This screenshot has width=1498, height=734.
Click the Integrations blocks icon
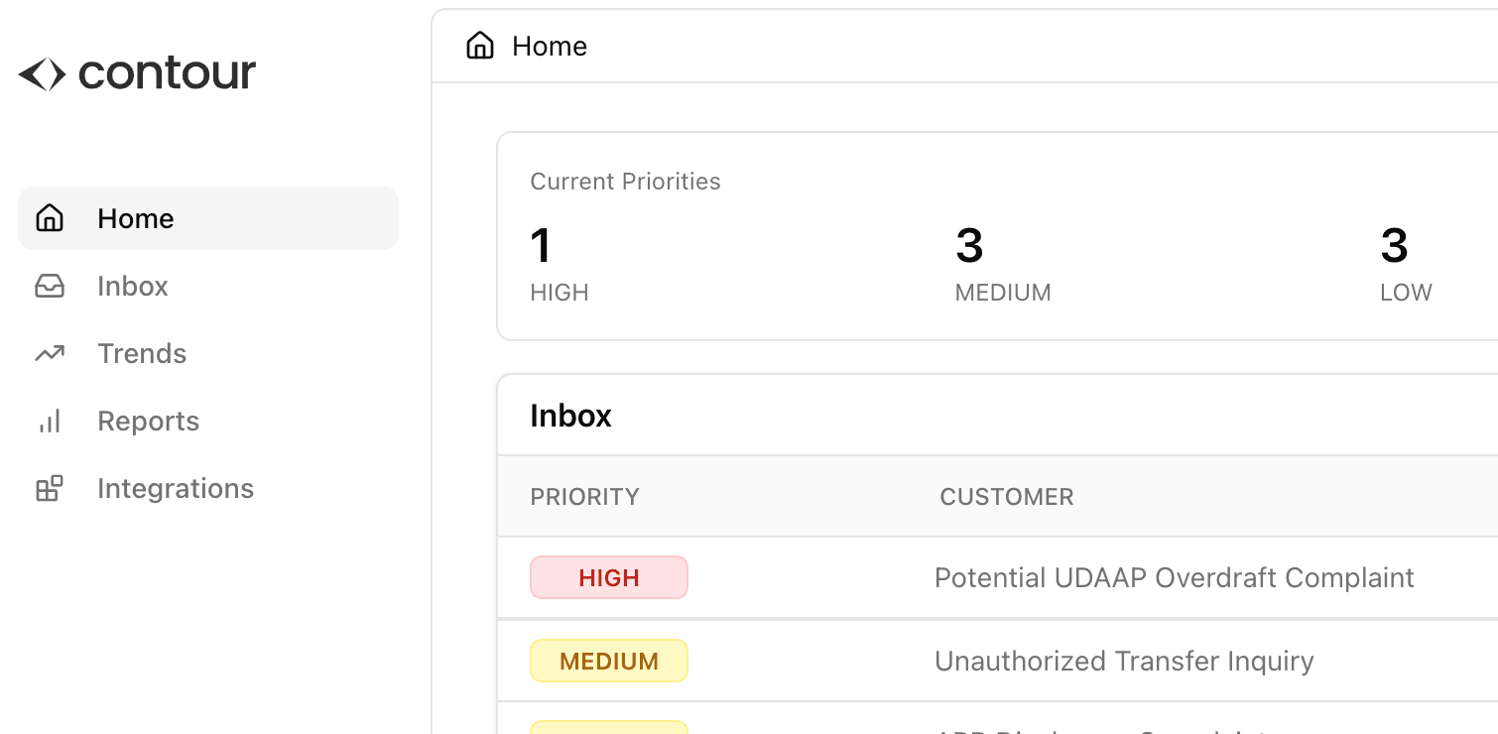tap(51, 488)
